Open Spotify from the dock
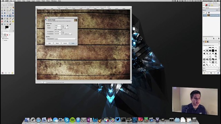Viewport: 221px width, 124px height. [73, 120]
